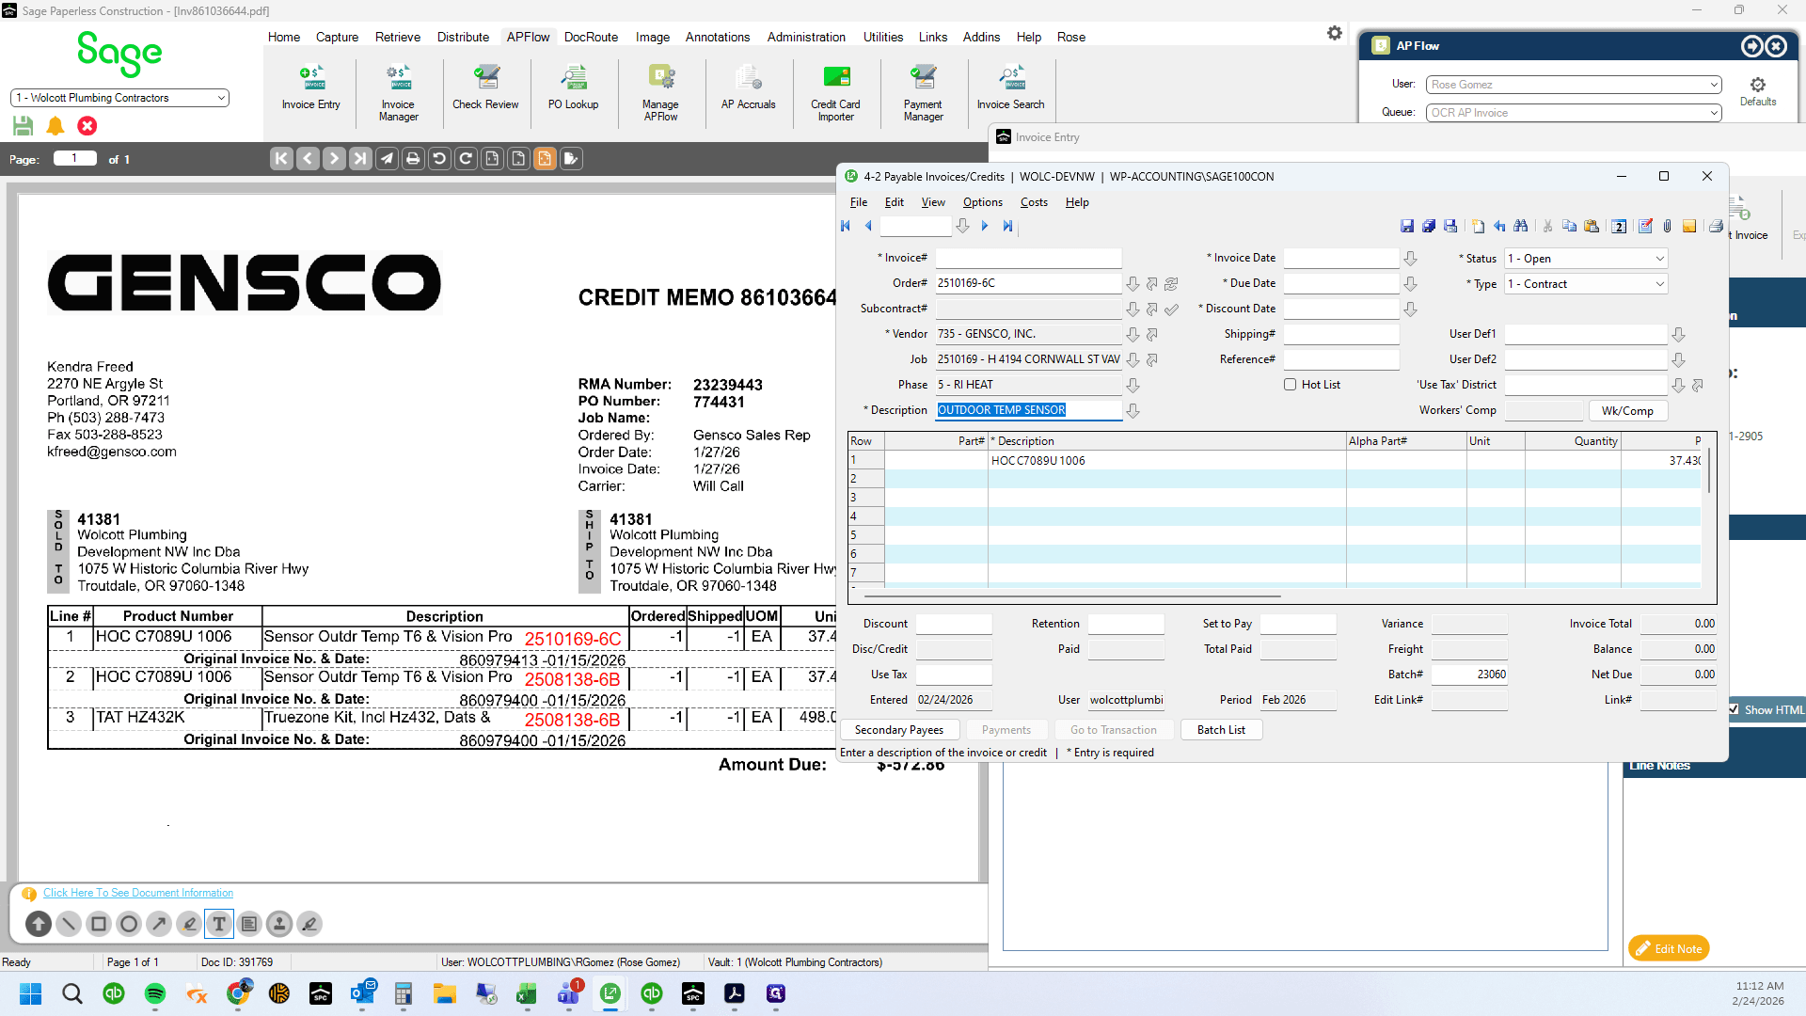Click the orange notification bell icon
Image resolution: width=1806 pixels, height=1016 pixels.
click(55, 125)
